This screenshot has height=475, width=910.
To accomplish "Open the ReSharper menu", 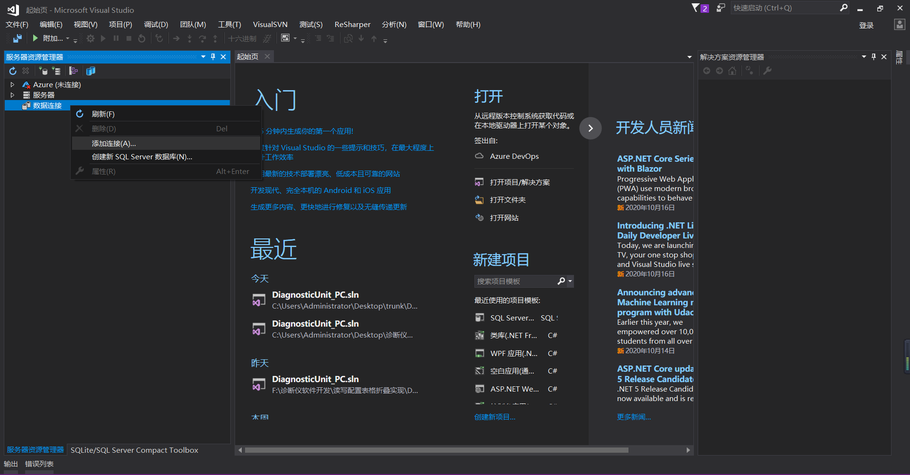I will point(352,25).
